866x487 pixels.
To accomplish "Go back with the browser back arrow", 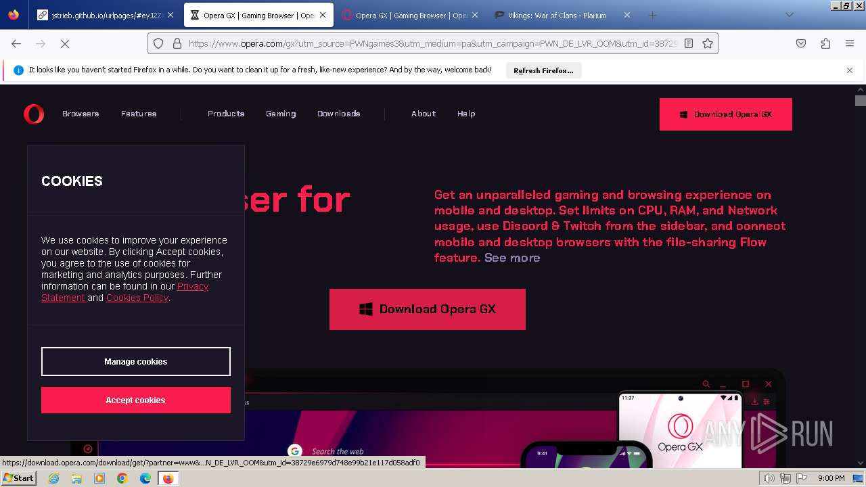I will pos(16,43).
